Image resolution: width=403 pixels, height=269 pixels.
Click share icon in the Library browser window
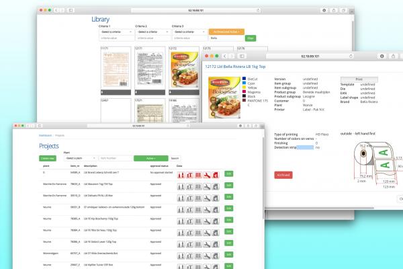tap(334, 10)
